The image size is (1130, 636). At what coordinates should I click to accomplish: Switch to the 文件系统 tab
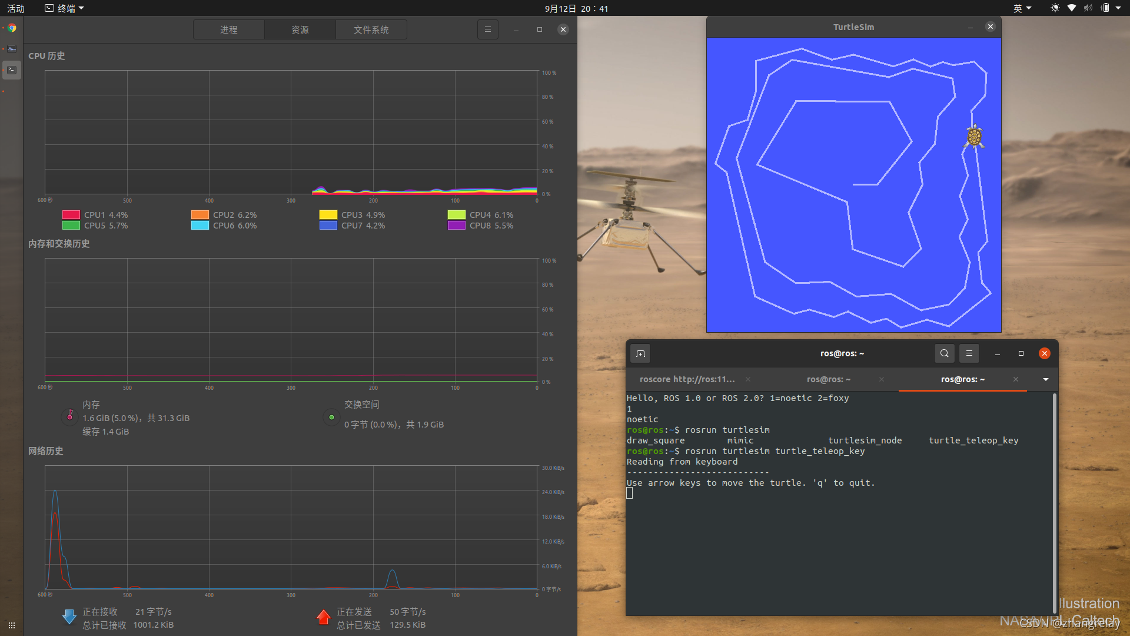click(371, 29)
